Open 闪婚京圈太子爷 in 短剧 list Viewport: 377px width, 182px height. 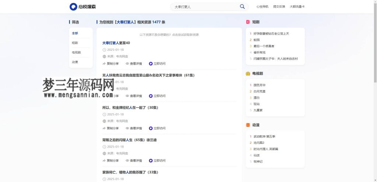point(275,58)
